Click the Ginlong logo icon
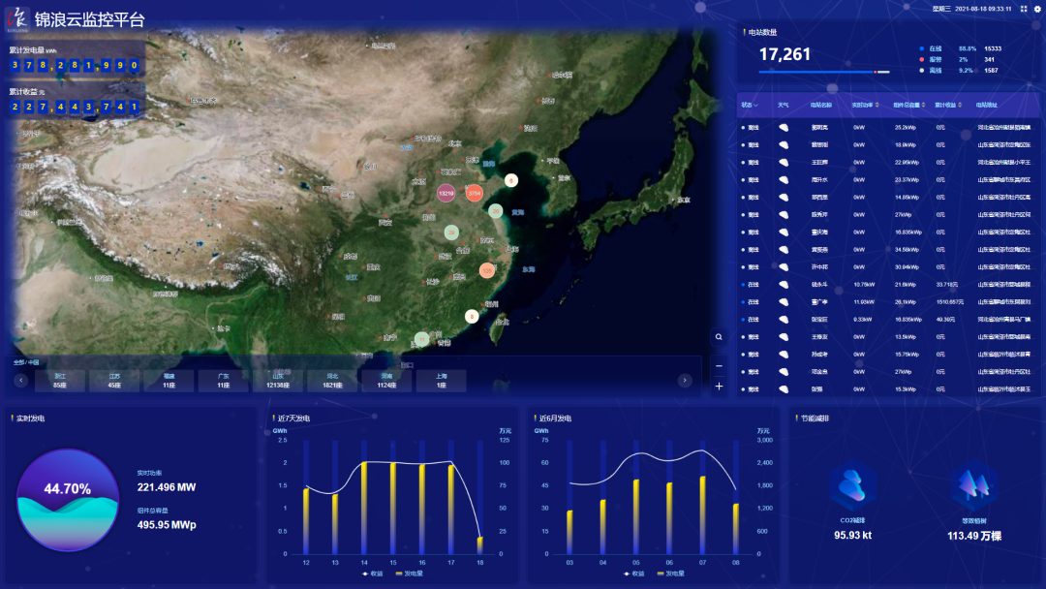This screenshot has width=1046, height=589. (x=18, y=18)
